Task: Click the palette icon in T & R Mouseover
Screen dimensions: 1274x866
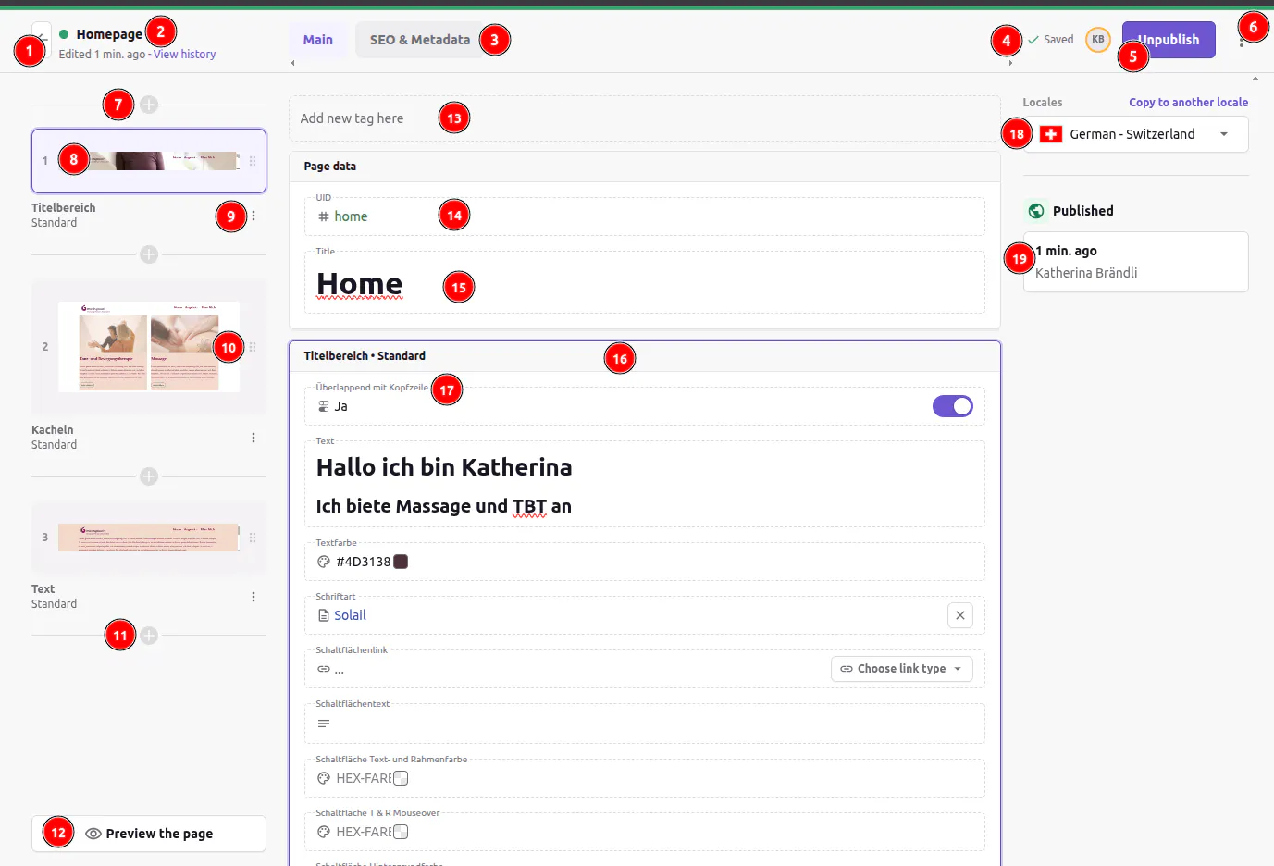Action: click(324, 832)
